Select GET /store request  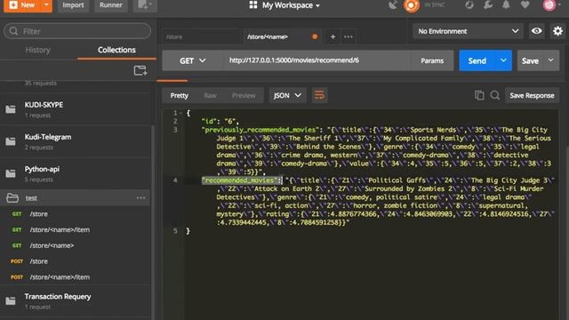76,214
